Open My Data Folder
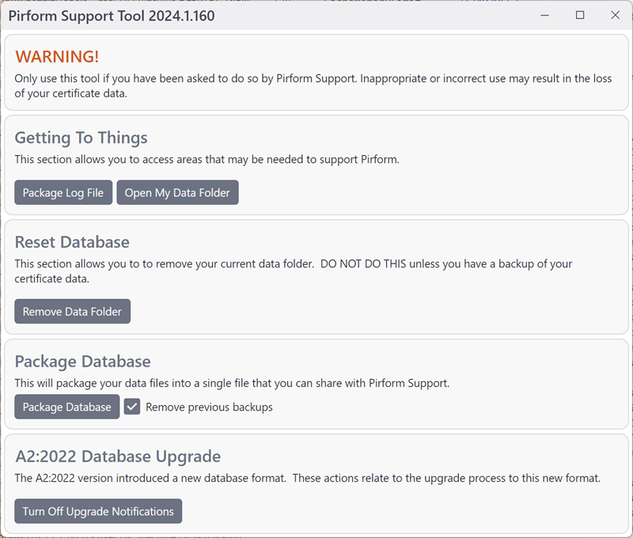633x538 pixels. point(177,193)
